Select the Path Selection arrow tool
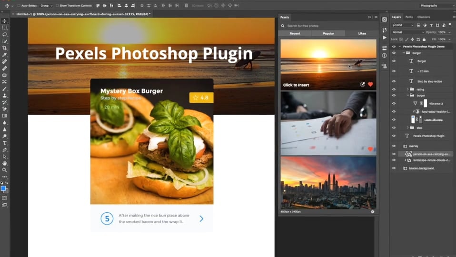The height and width of the screenshot is (257, 456). coord(5,157)
